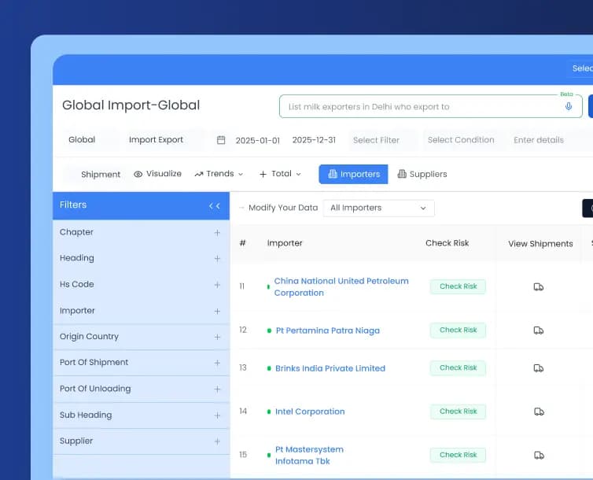Click the Importer column header
The image size is (593, 480).
point(285,243)
